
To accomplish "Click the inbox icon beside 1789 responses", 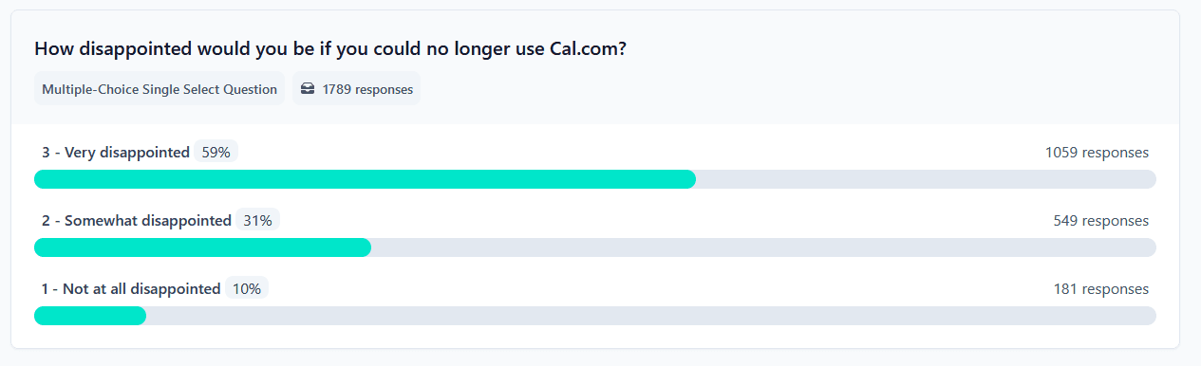I will [308, 89].
